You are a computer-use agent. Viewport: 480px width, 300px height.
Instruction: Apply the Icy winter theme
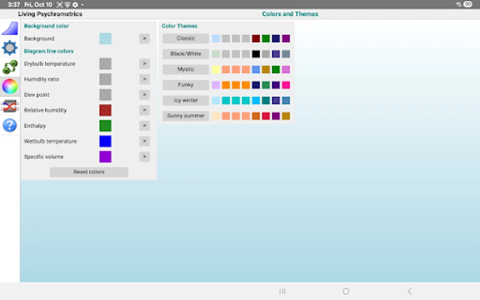(185, 100)
